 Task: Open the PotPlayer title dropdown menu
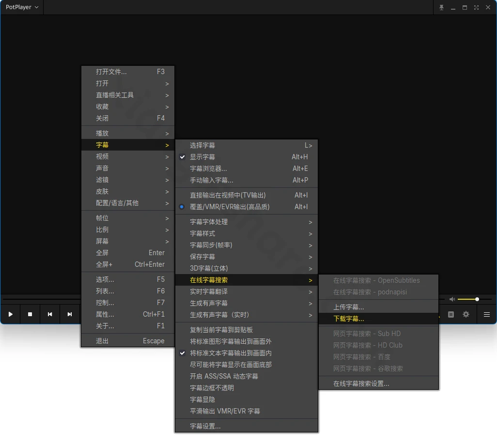click(22, 7)
